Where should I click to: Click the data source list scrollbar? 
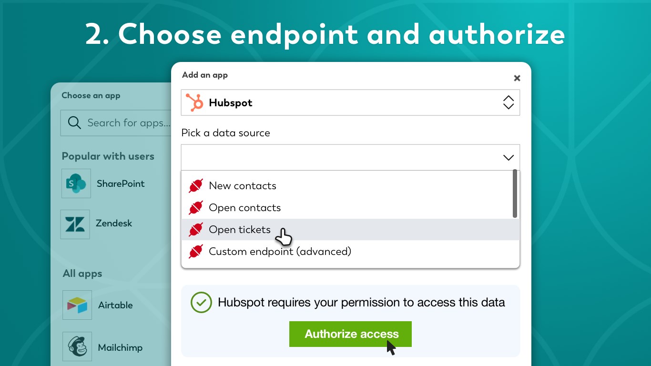515,193
